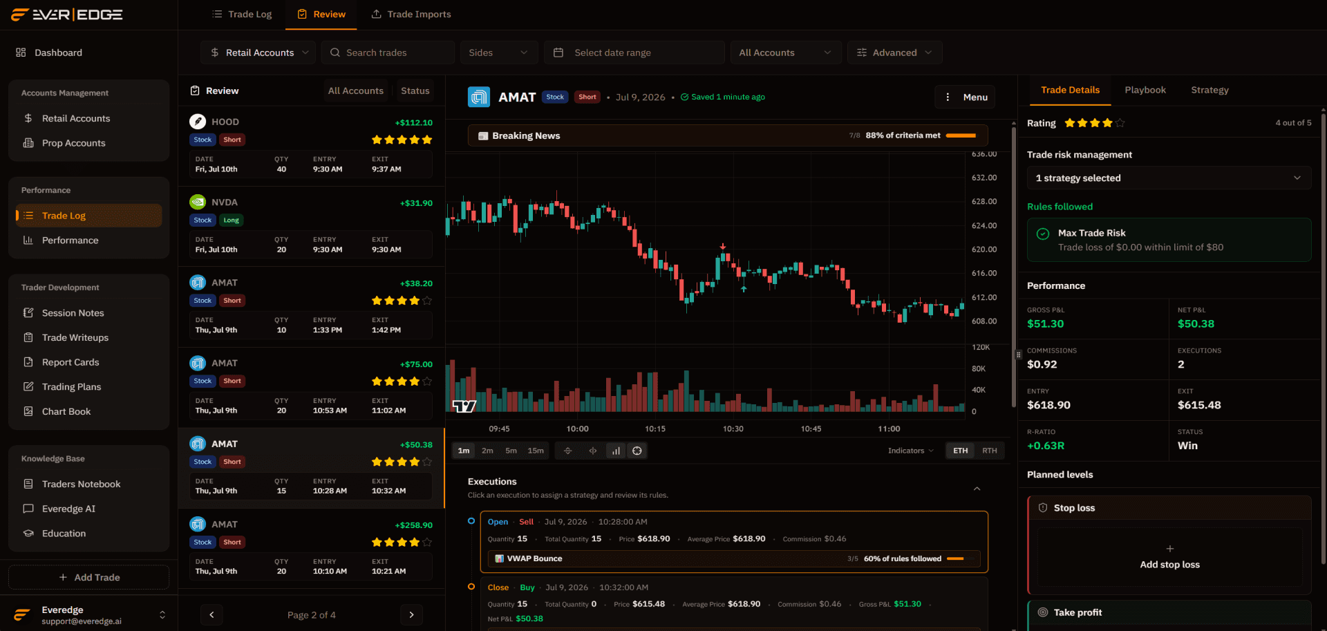
Task: Click the Max Trade Risk check icon
Action: (1043, 234)
